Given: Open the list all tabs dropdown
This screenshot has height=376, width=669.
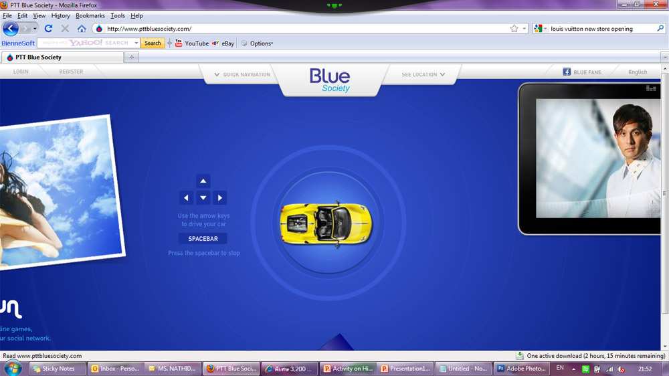Looking at the screenshot, I should coord(665,57).
